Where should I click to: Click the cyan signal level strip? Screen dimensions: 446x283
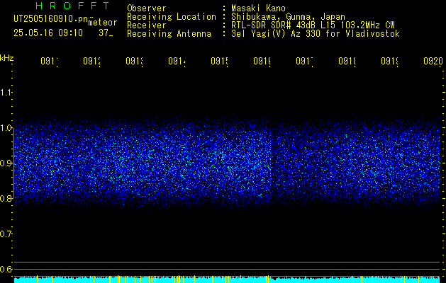227,279
